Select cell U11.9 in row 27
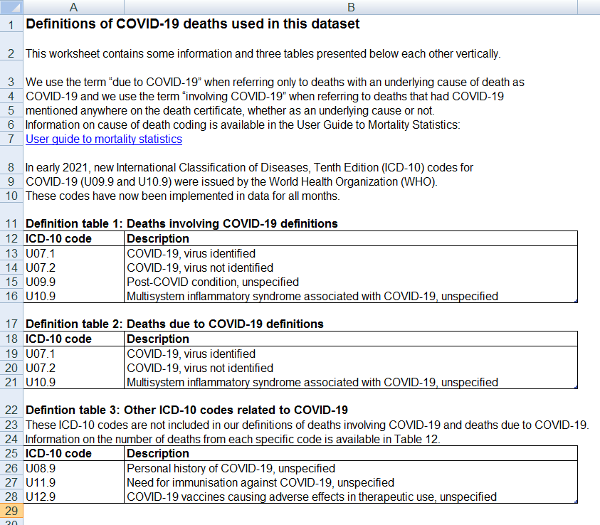 73,482
